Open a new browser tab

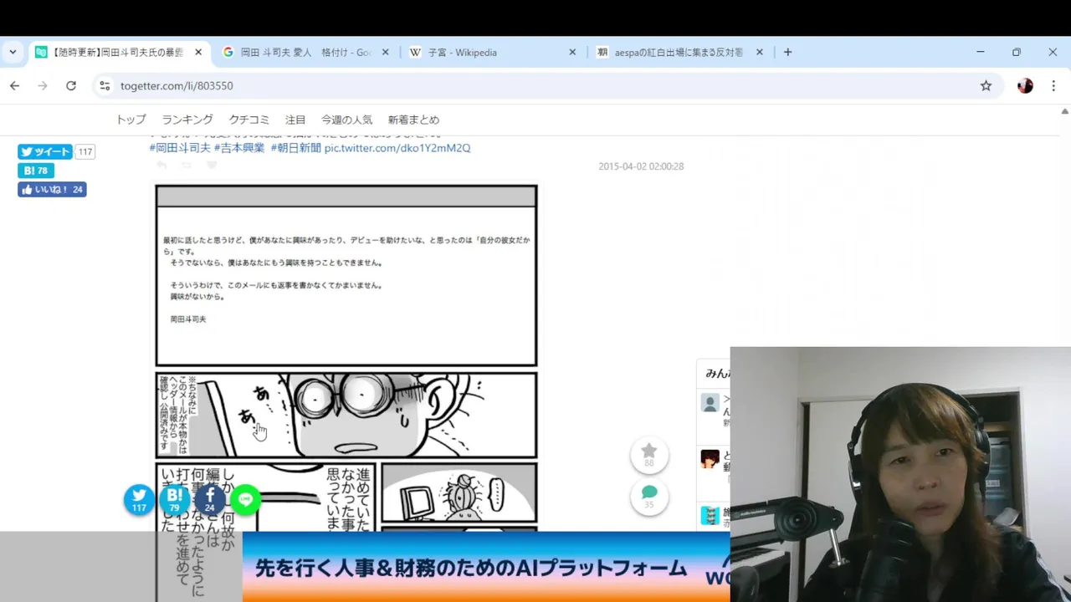pyautogui.click(x=787, y=52)
